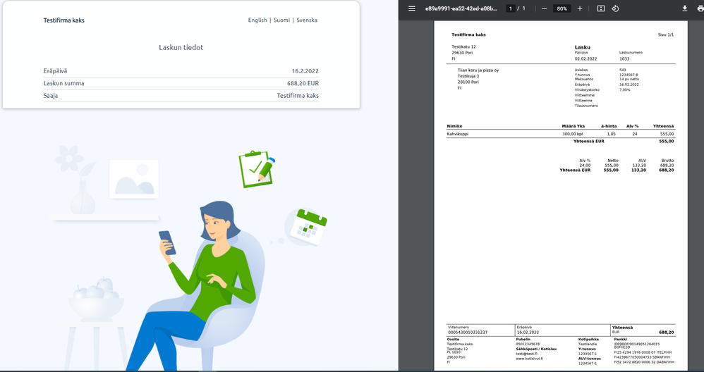This screenshot has width=704, height=372.
Task: Click Lasku heading in PDF
Action: (x=583, y=47)
